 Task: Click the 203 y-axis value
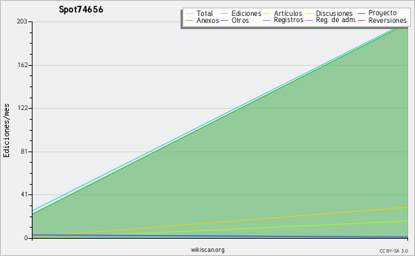pos(22,21)
